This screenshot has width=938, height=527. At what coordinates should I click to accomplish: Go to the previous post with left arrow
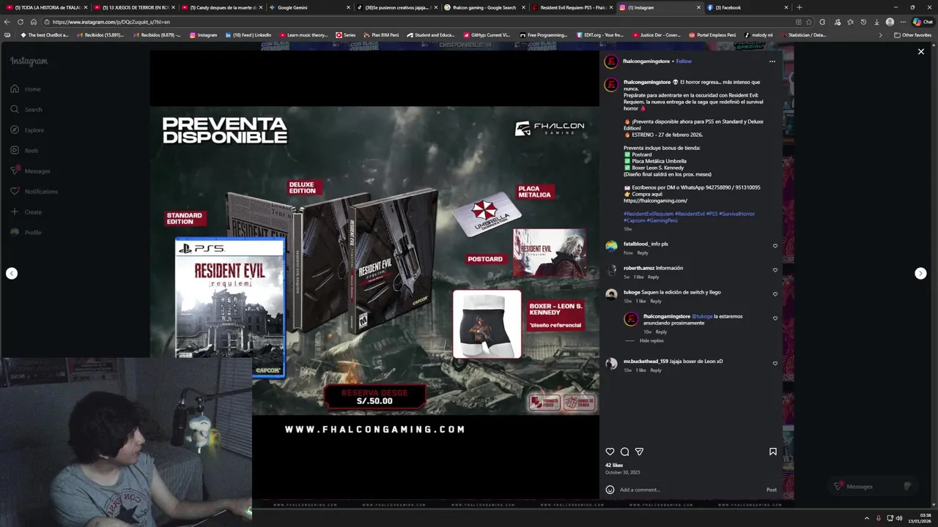[x=12, y=273]
